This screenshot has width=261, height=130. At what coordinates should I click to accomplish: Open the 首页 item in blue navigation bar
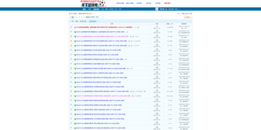pos(84,9)
